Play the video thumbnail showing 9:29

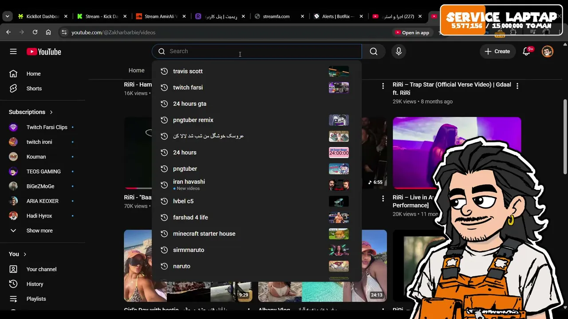click(x=188, y=266)
